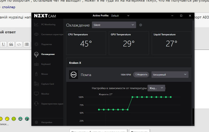Toggle underline formatting in forum editor
Viewport: 209px width, 132px height.
tap(4, 44)
